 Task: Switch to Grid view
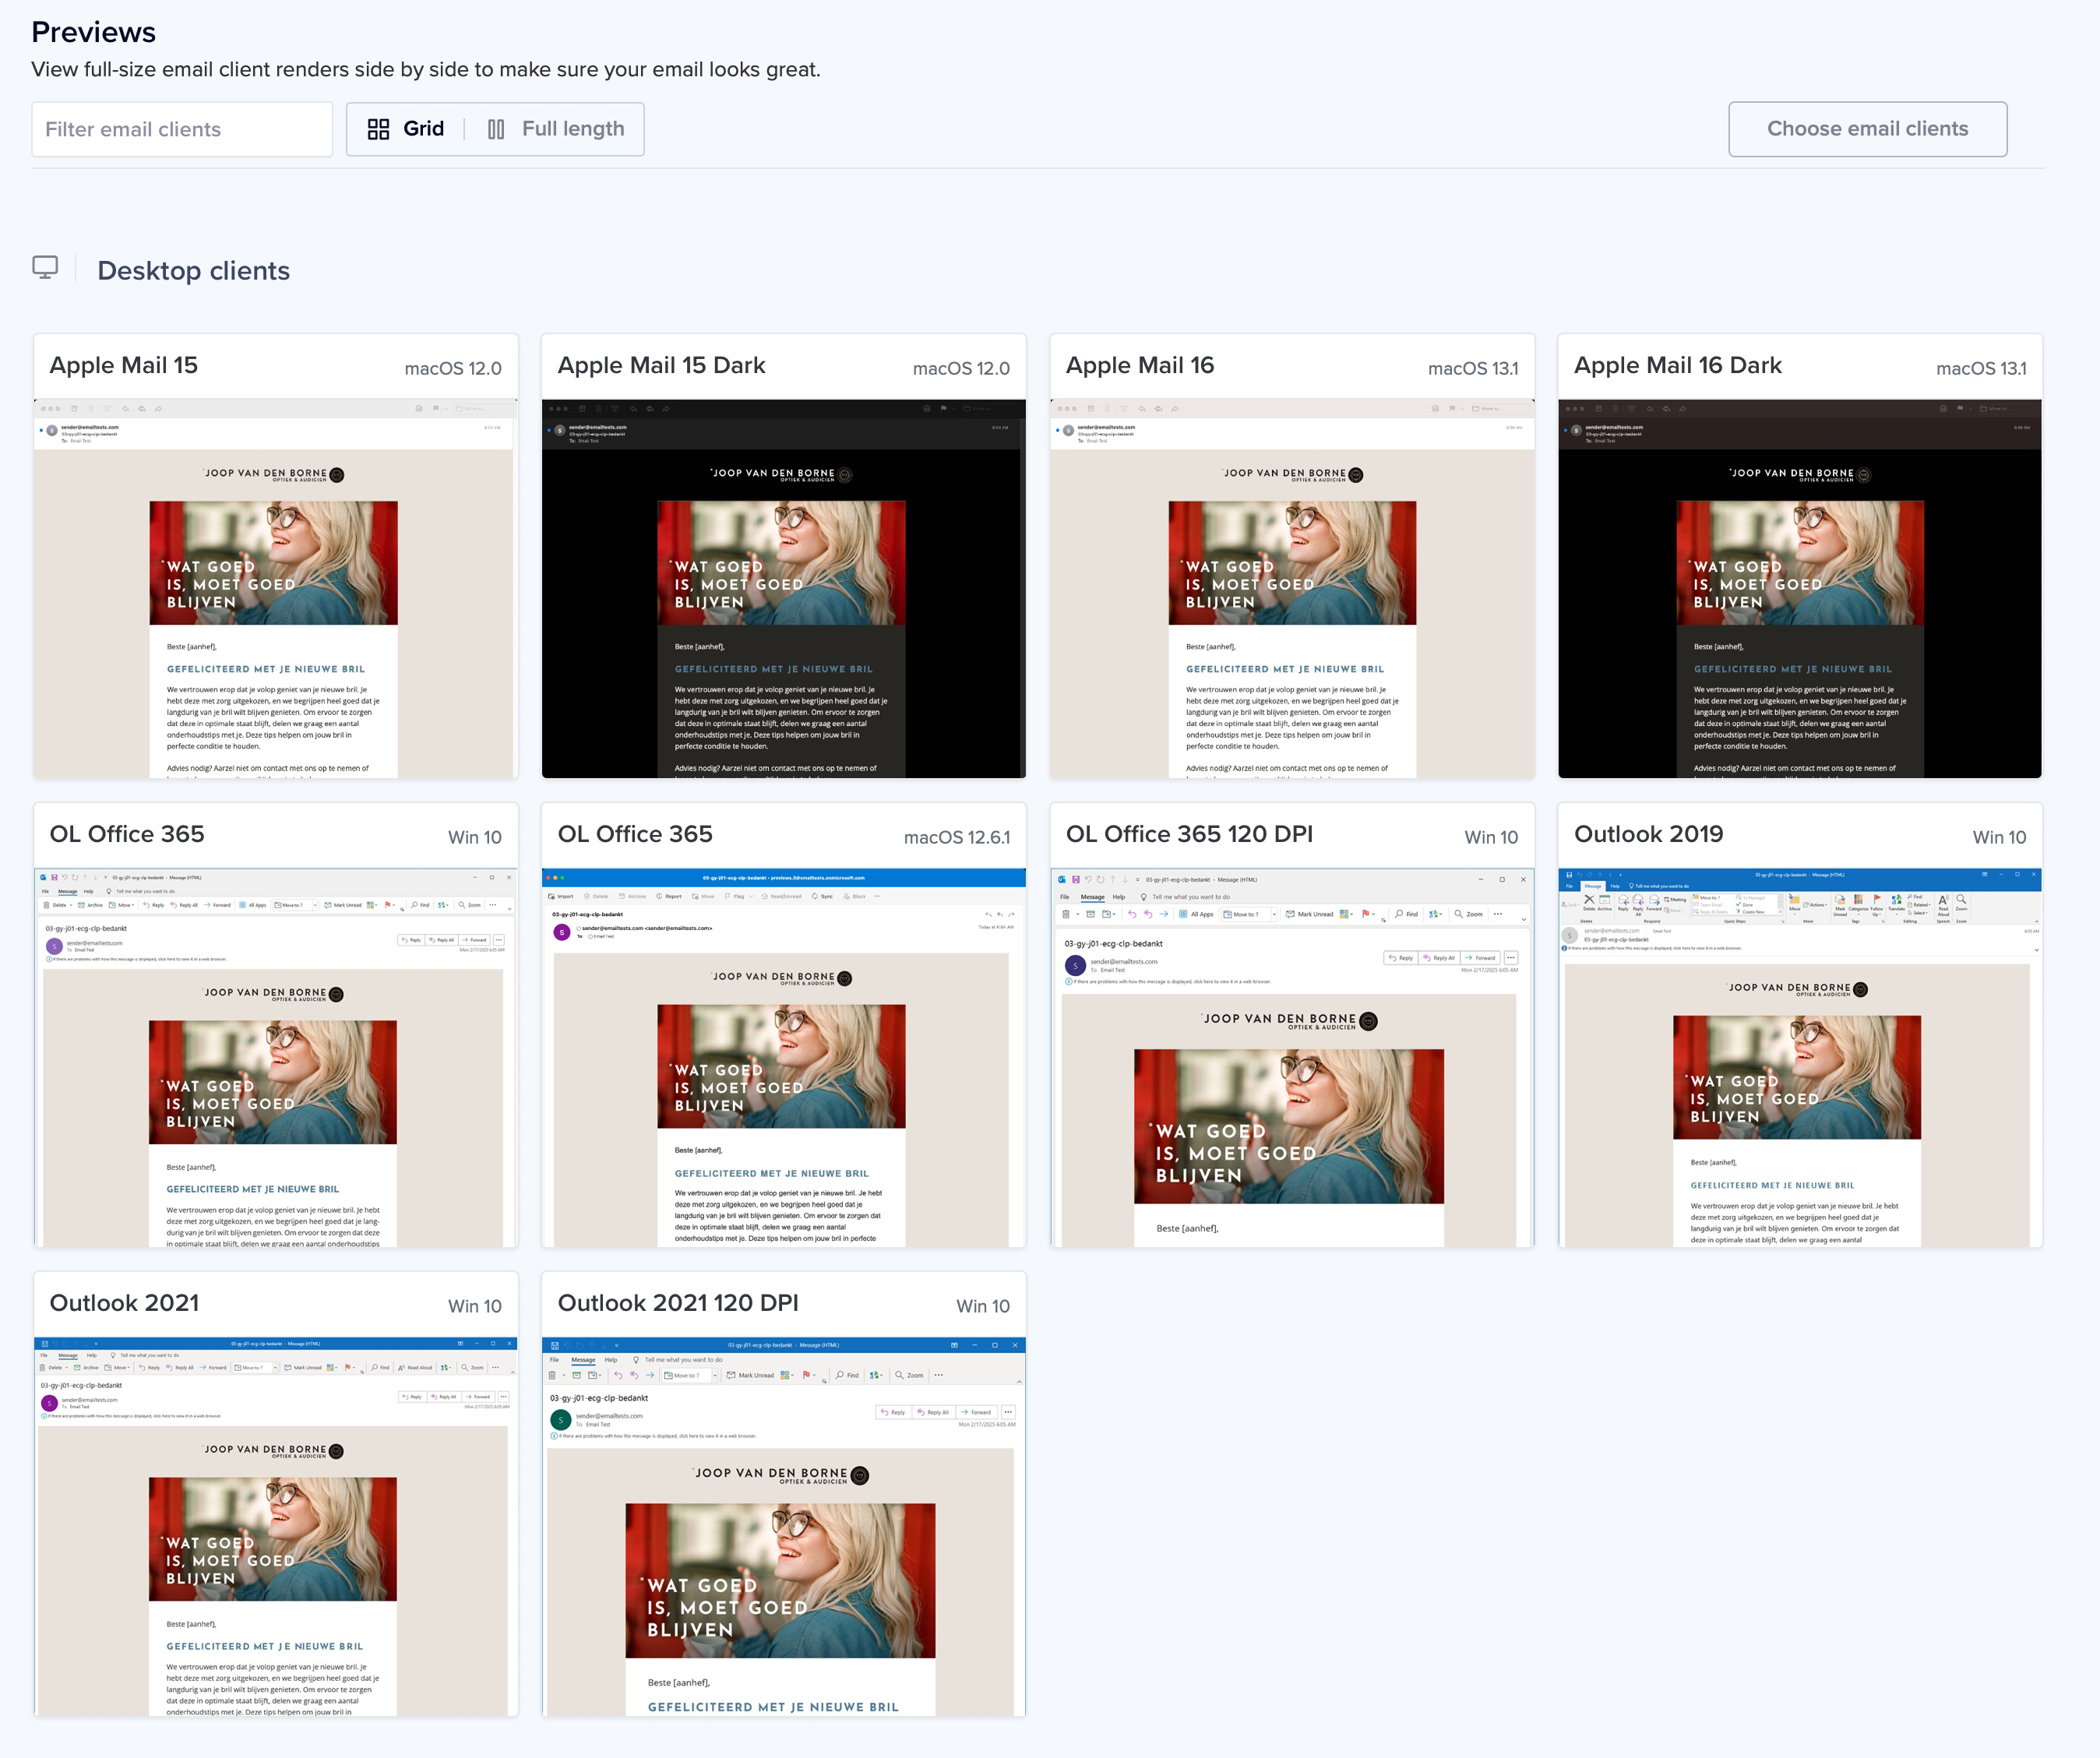pos(406,129)
